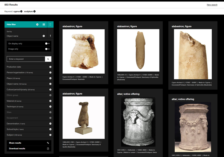Expand the Material filter section
Screen dimensions: 224x157
tap(29, 101)
